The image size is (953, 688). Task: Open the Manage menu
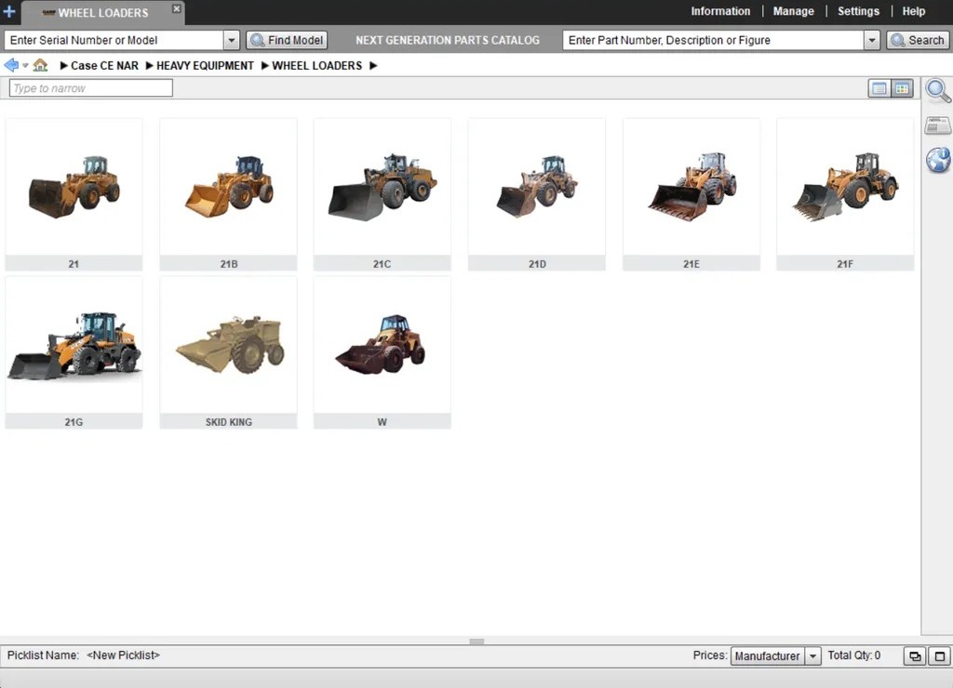(x=793, y=11)
